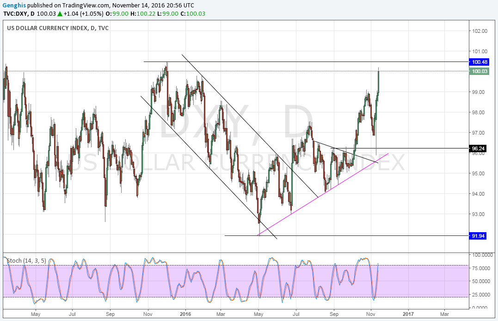Select the blue 100.48 horizontal resistance line
Screen dimensions: 498x321
point(306,62)
